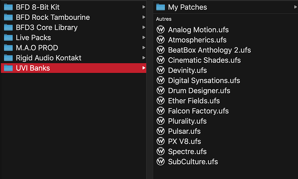This screenshot has width=298, height=179.
Task: Choose the Digital Synsations.ufs file
Action: pyautogui.click(x=204, y=81)
